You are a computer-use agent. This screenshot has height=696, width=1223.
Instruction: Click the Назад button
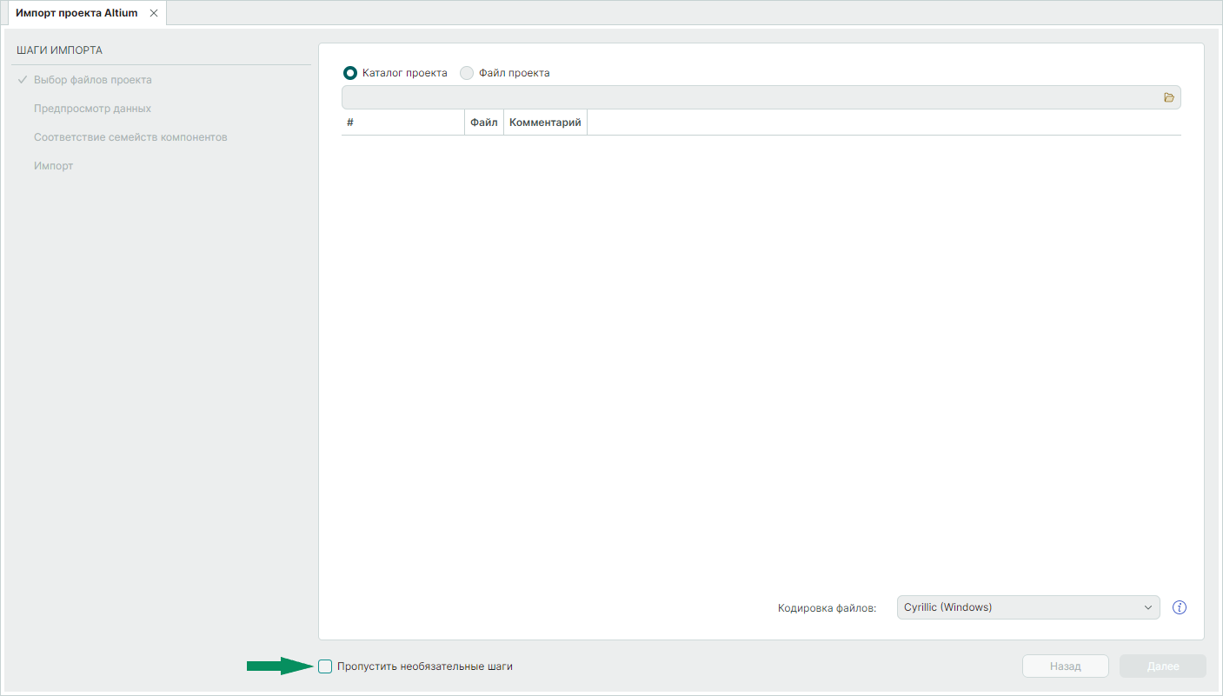1066,666
